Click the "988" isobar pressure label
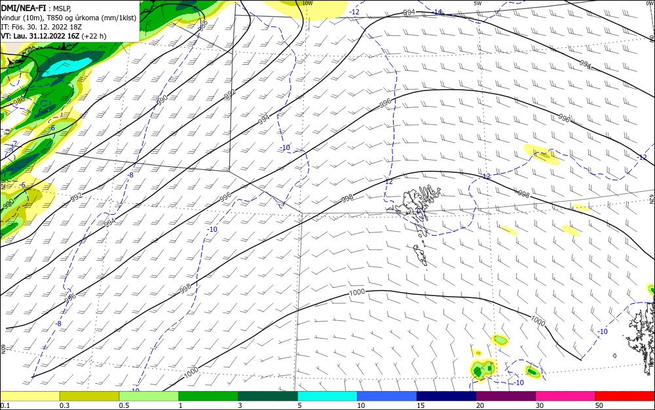The image size is (655, 410). (202, 26)
